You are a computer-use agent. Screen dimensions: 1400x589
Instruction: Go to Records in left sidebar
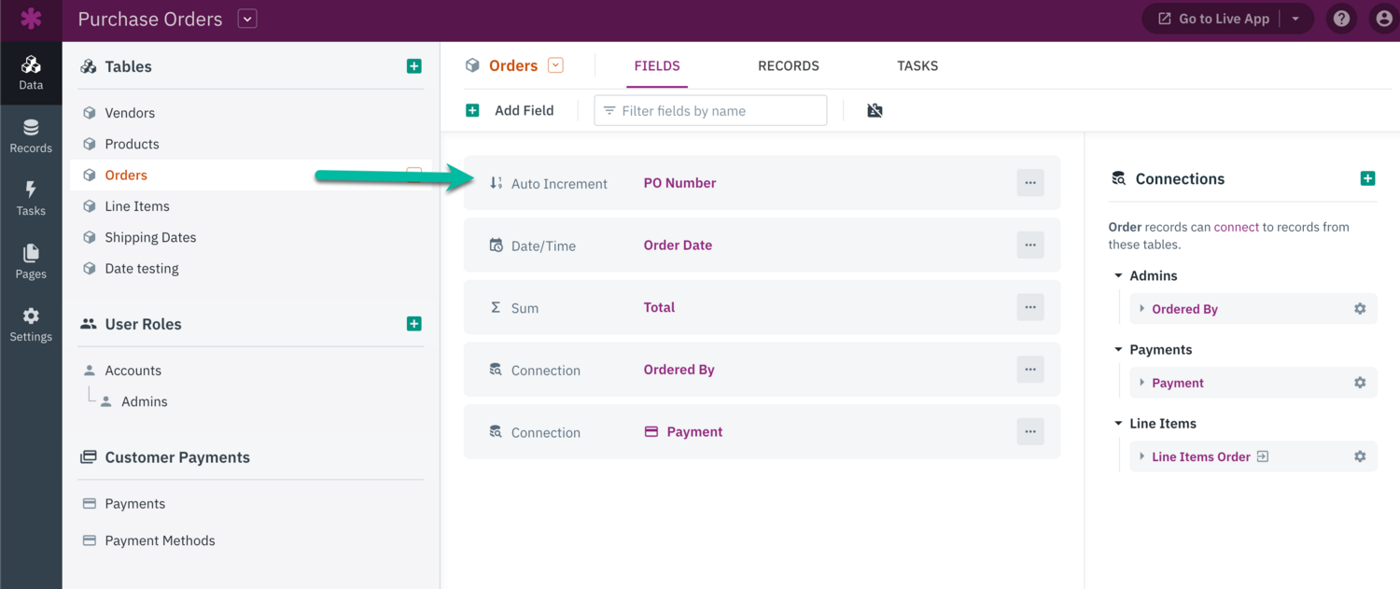coord(31,136)
